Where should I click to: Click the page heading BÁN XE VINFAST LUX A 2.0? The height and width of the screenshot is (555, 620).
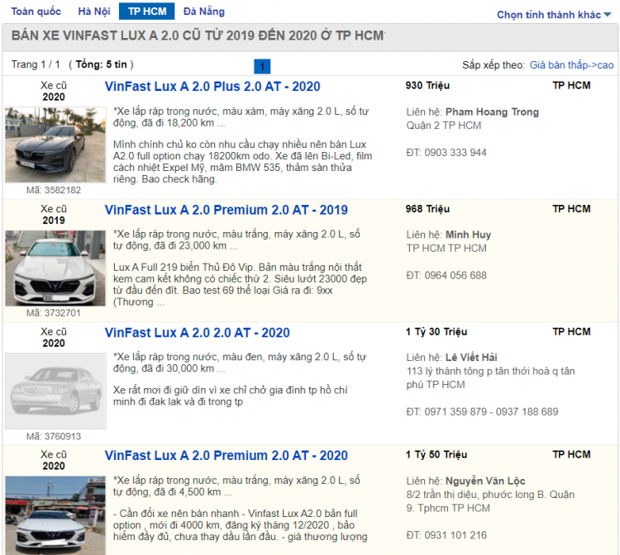(198, 36)
